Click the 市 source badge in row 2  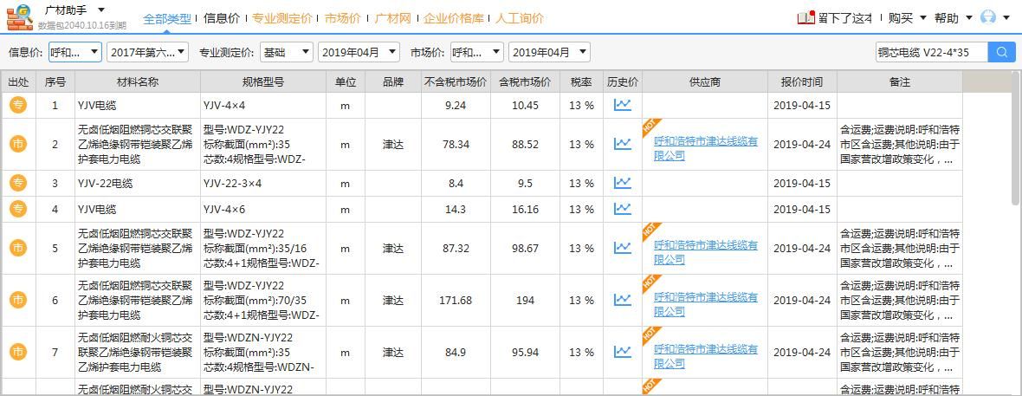pos(17,144)
